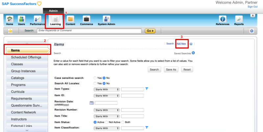The width and height of the screenshot is (263, 132).
Task: Open the Home icon in toolbar
Action: 9,19
